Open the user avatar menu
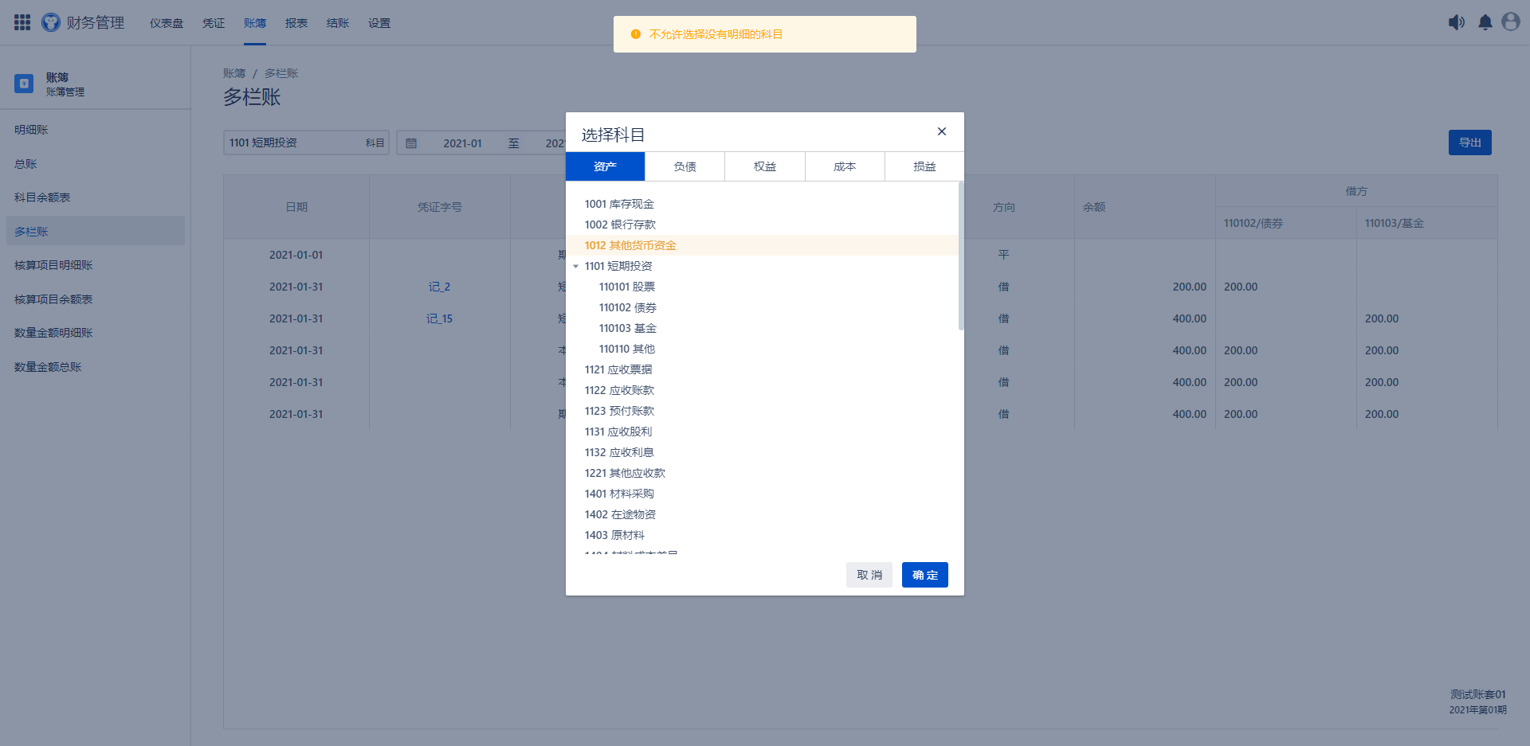Screen dimensions: 1530x746 [x=1511, y=22]
